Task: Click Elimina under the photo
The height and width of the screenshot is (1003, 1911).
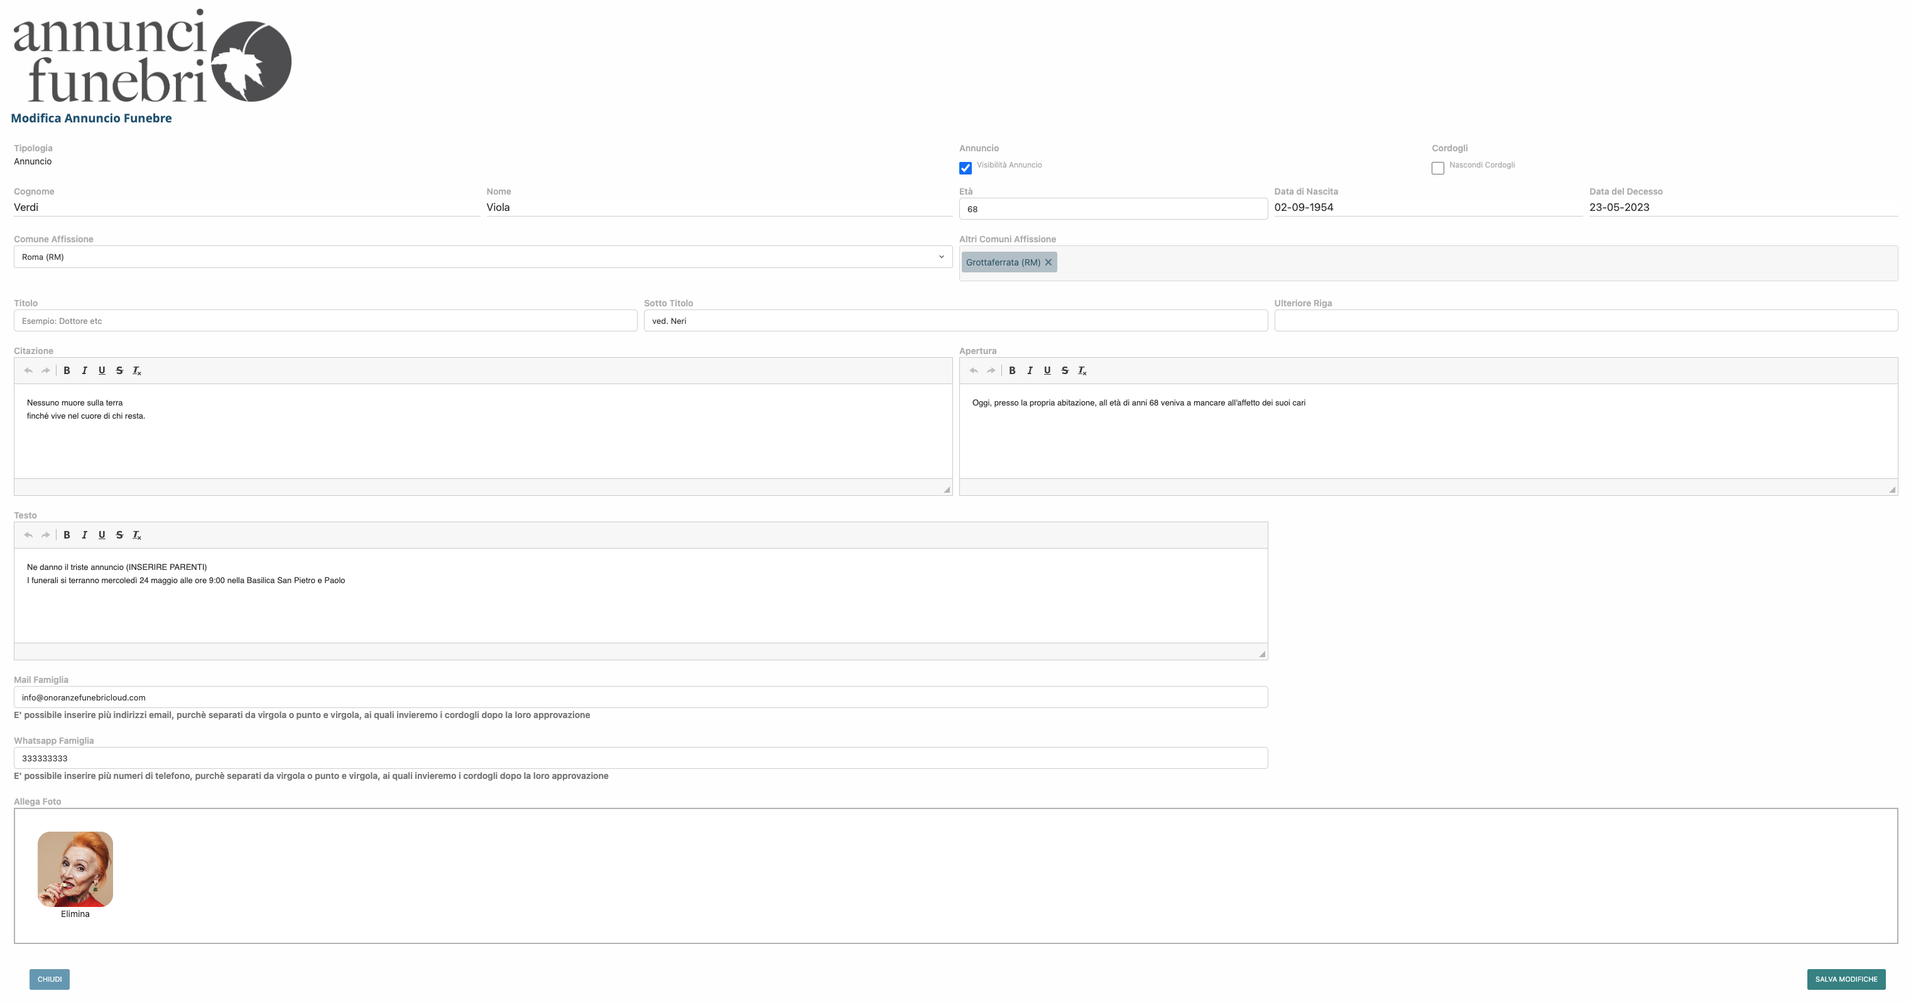Action: click(x=75, y=914)
